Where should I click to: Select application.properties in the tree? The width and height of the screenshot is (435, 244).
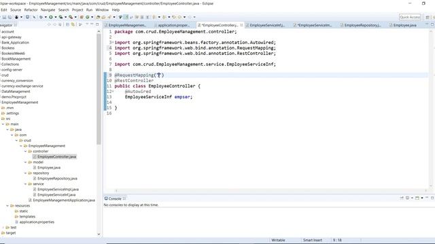[x=37, y=222]
